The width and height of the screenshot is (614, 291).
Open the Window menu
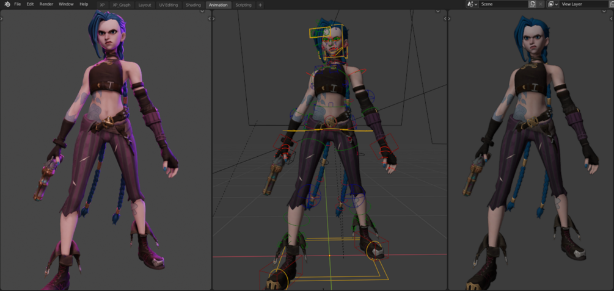coord(66,4)
